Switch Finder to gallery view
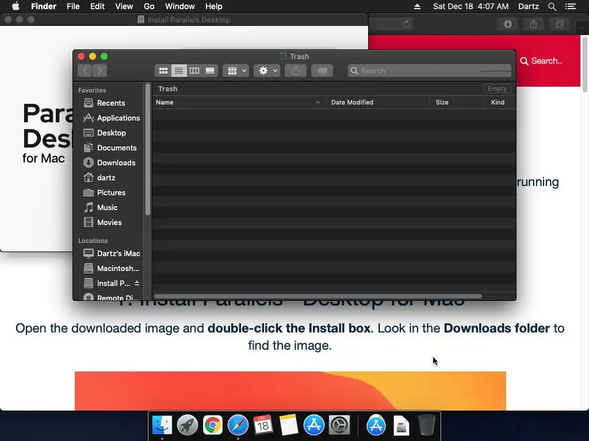The height and width of the screenshot is (441, 589). tap(210, 71)
